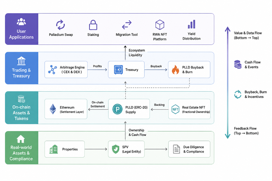
Task: Open the RWA NFT Platform cube icon
Action: click(x=160, y=25)
